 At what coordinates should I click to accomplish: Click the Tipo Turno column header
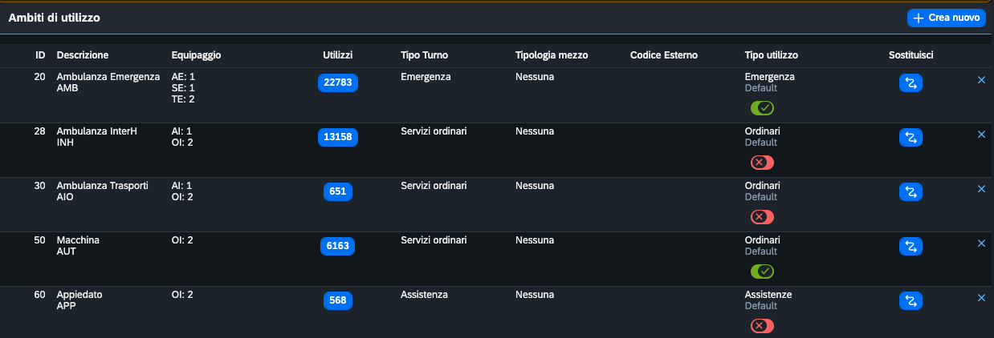(424, 55)
